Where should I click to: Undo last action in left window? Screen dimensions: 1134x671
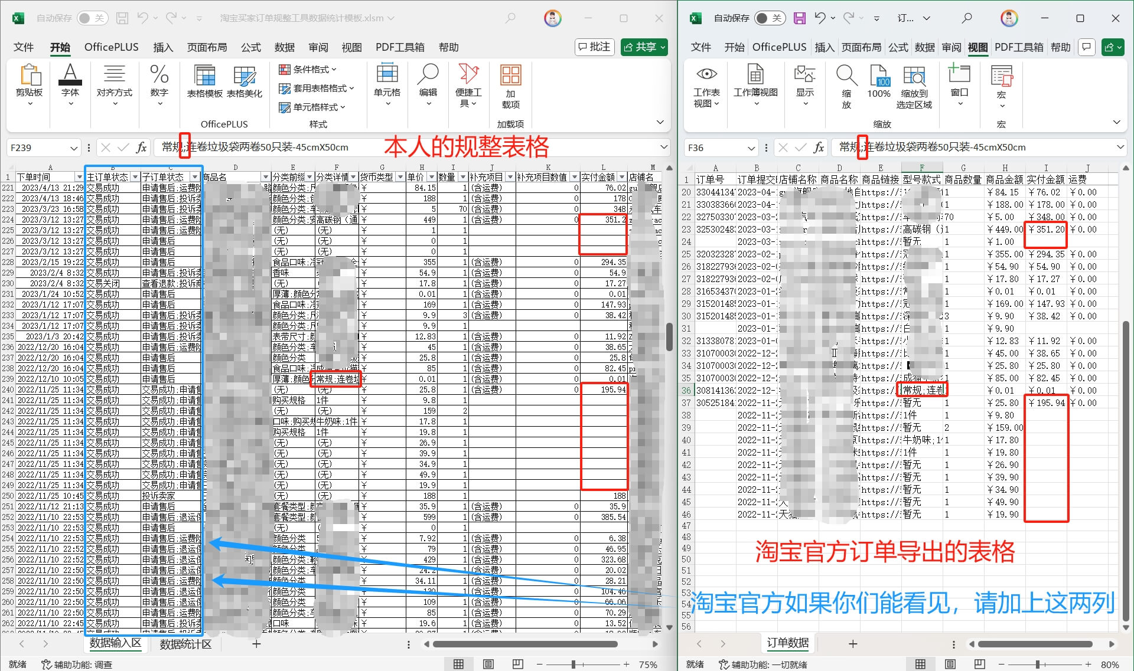point(142,18)
